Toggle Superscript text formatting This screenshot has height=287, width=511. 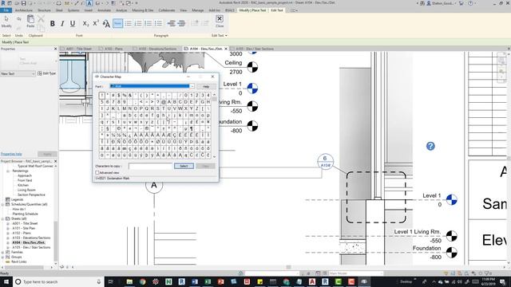click(96, 23)
